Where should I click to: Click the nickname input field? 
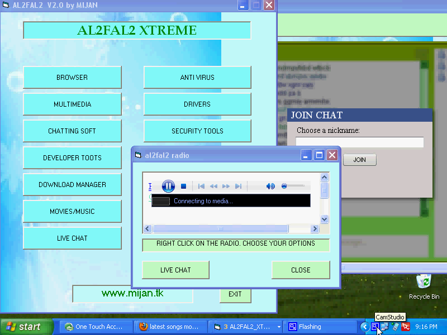click(359, 142)
